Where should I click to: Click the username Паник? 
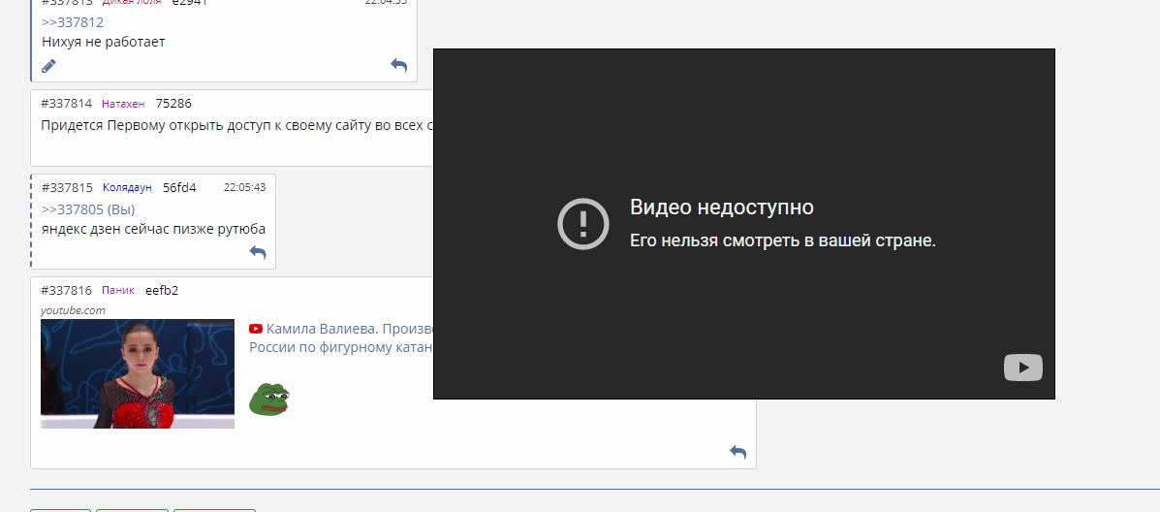[x=118, y=290]
